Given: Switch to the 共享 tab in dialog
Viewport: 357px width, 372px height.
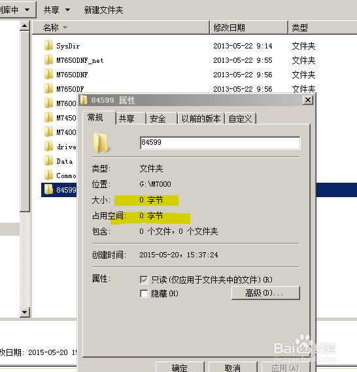Looking at the screenshot, I should (x=131, y=119).
